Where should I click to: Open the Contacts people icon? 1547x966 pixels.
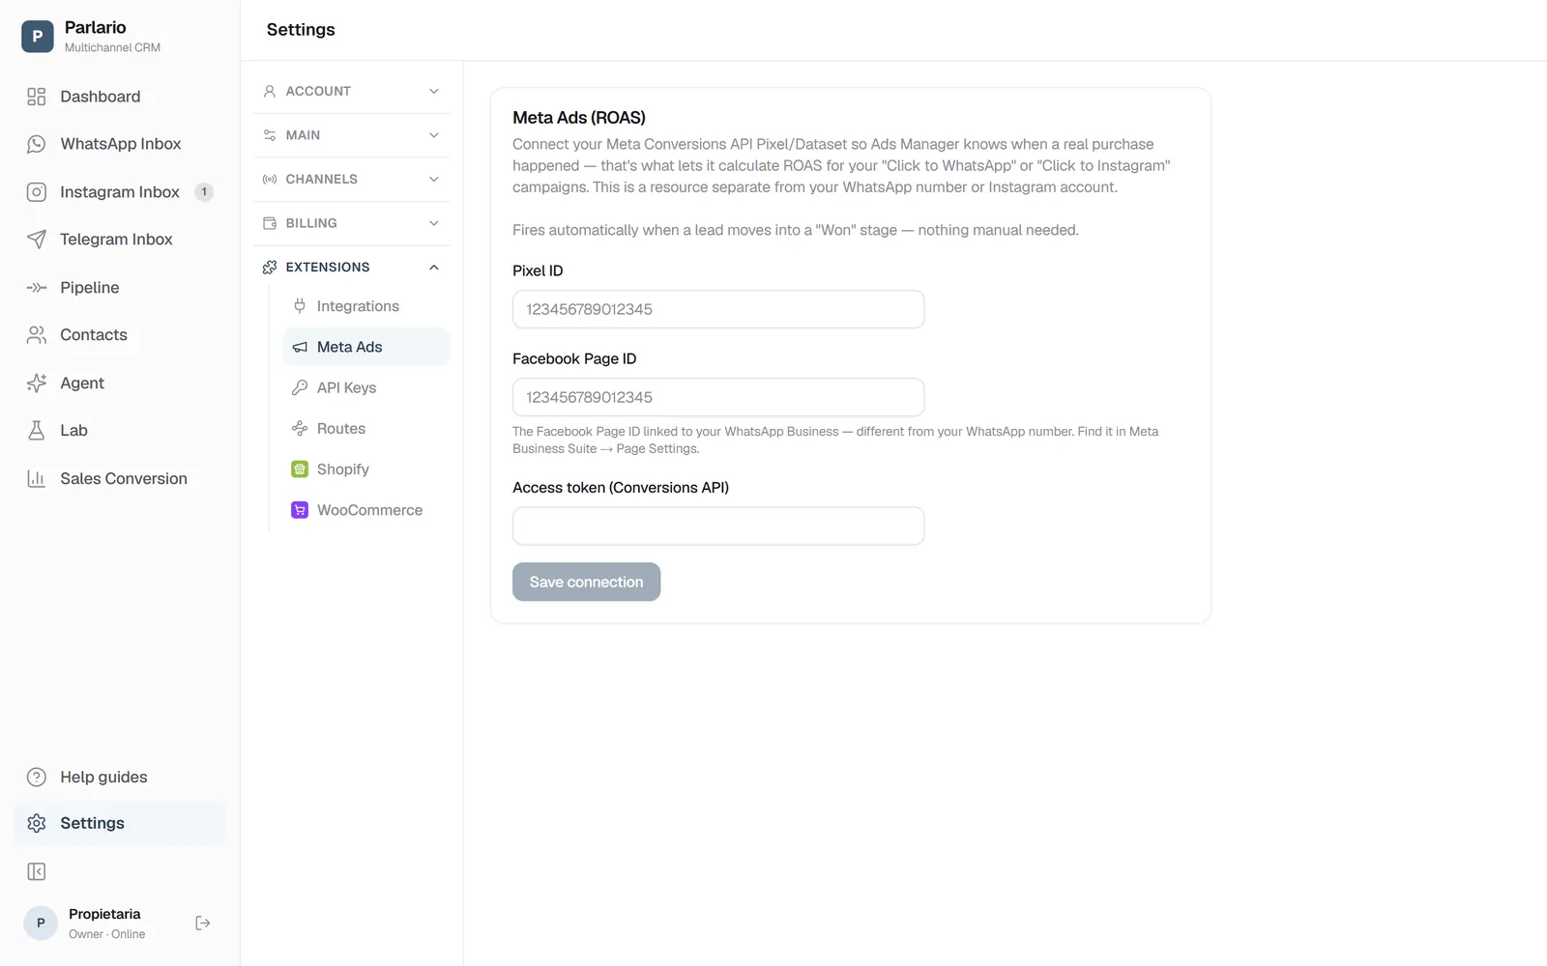click(37, 335)
